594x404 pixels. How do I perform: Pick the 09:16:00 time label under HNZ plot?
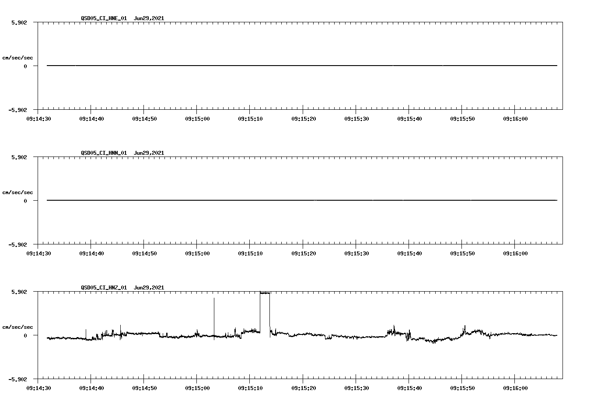pos(515,388)
